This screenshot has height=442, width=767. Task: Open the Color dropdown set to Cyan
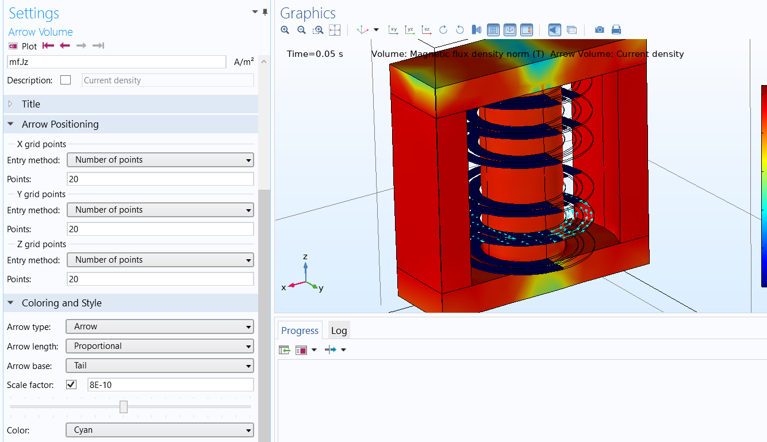[160, 430]
